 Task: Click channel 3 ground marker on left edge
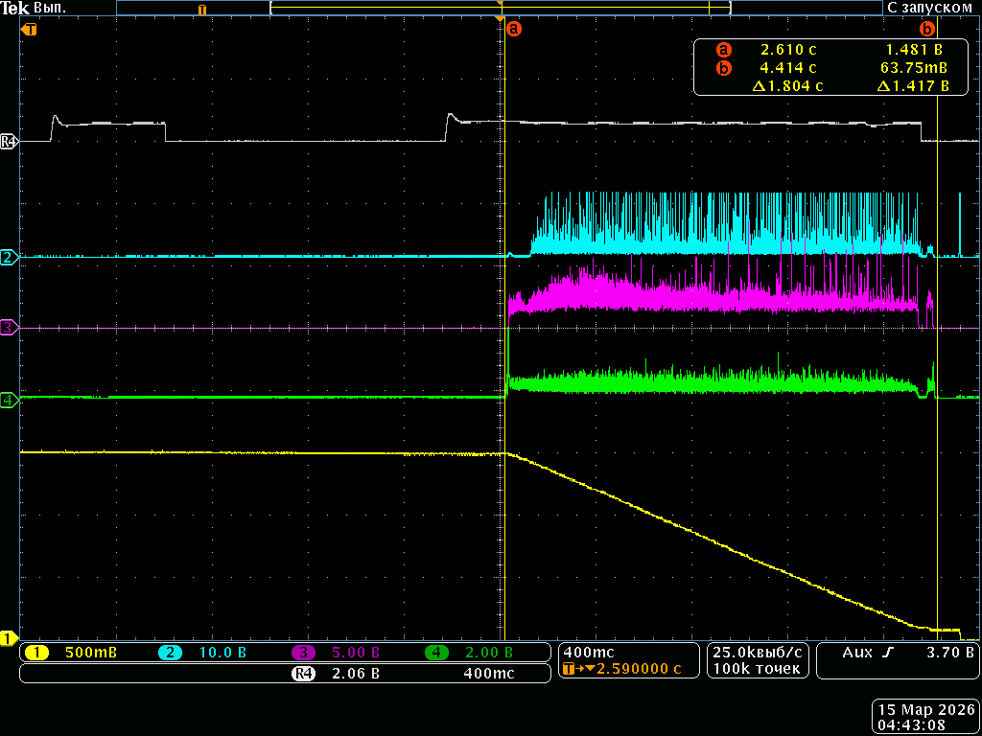click(9, 328)
